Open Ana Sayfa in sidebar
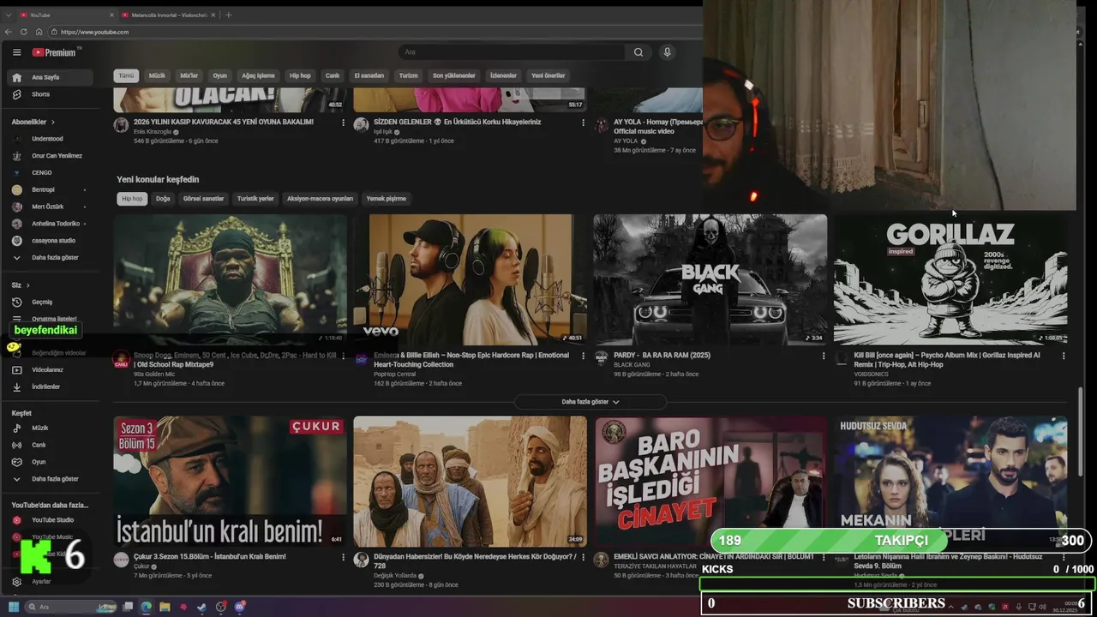The width and height of the screenshot is (1097, 617). coord(50,77)
